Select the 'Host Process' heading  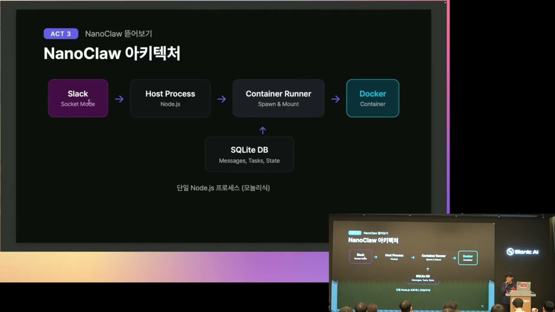click(x=170, y=94)
